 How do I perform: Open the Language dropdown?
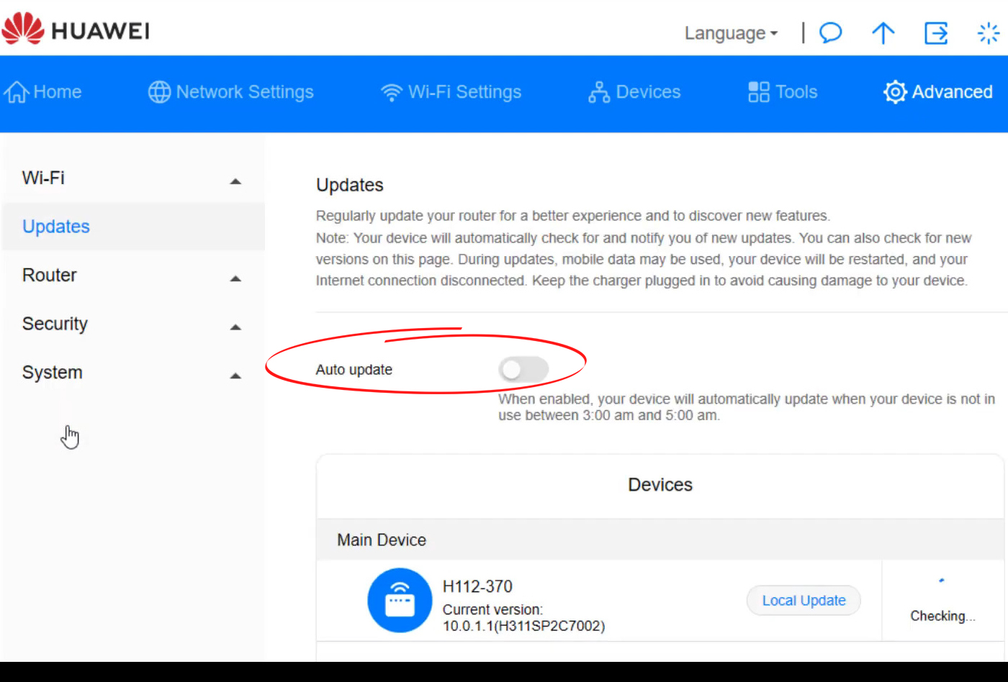pyautogui.click(x=730, y=33)
